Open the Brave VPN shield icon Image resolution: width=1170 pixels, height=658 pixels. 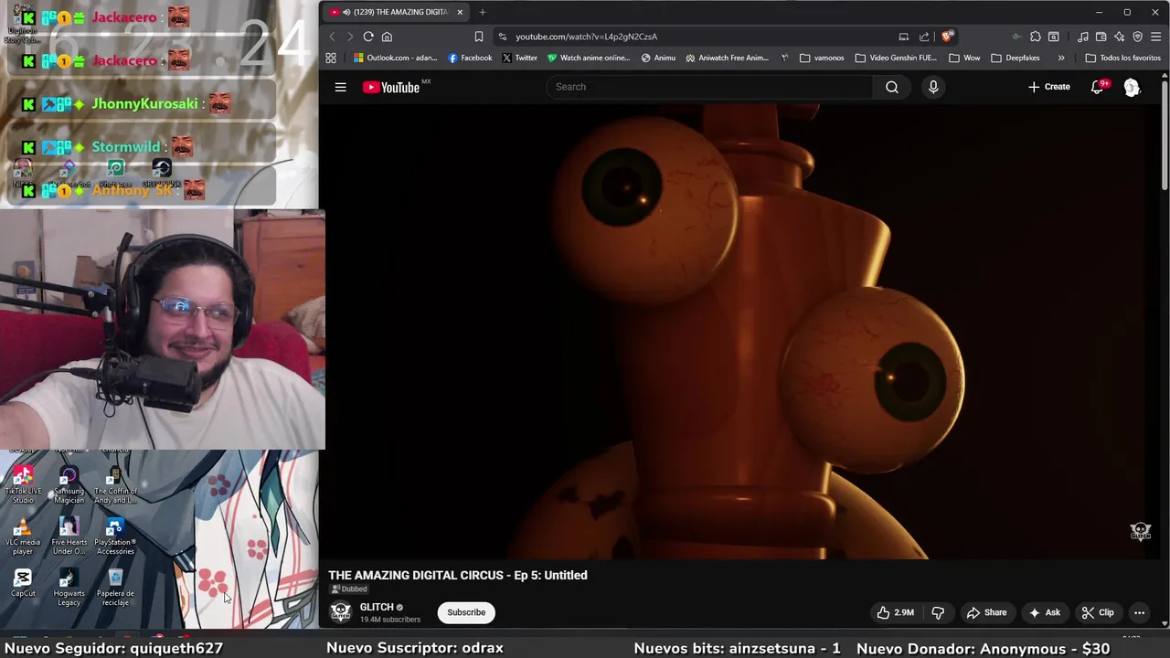[x=1137, y=37]
